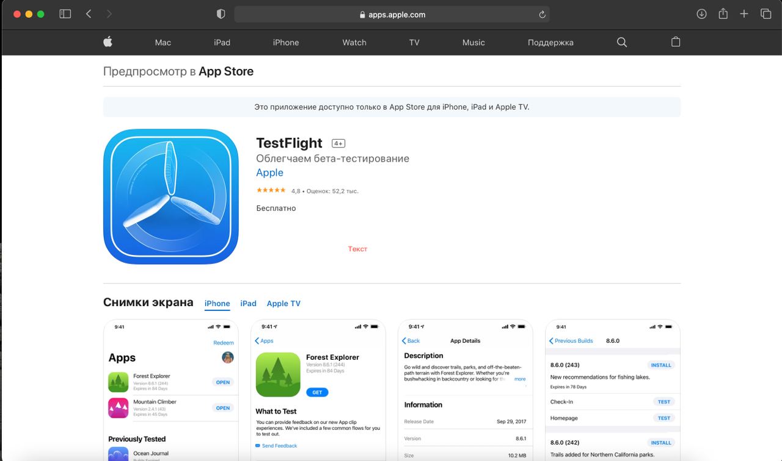
Task: Open the App Details screenshot
Action: pyautogui.click(x=465, y=390)
